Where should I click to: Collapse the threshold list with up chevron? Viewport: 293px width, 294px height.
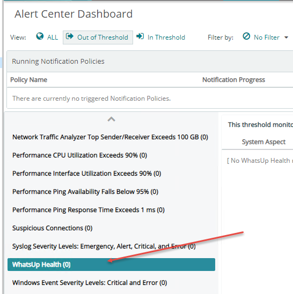111,119
